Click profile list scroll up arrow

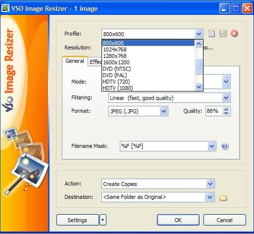click(x=199, y=44)
